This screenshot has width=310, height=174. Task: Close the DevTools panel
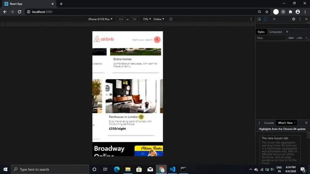pos(306,19)
